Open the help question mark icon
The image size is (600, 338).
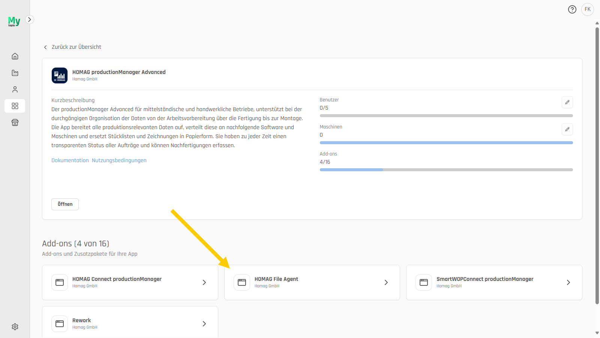point(572,9)
